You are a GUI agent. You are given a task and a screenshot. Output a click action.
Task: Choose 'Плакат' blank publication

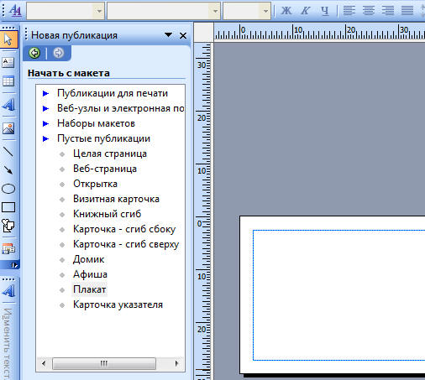coord(90,289)
